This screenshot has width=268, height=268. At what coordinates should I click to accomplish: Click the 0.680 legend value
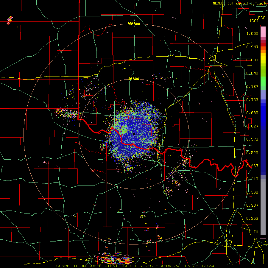[x=252, y=113]
